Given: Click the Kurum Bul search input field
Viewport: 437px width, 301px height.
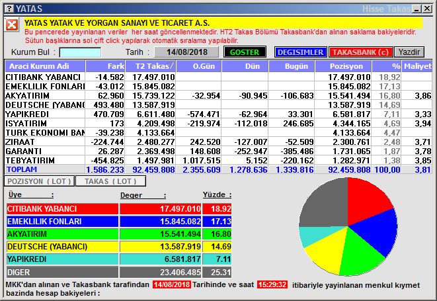Looking at the screenshot, I should pyautogui.click(x=80, y=52).
